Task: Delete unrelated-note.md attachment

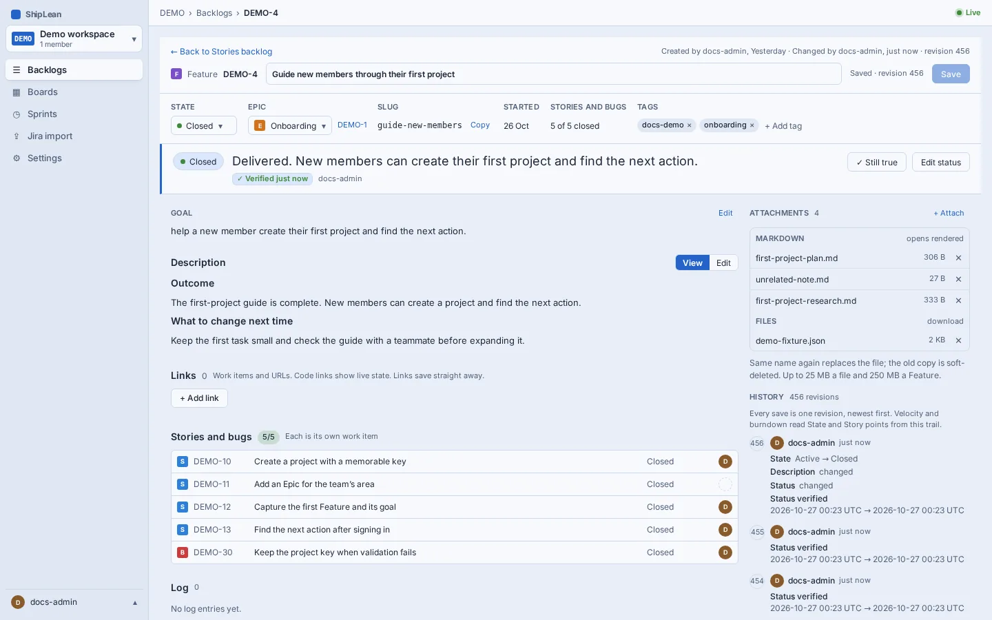Action: 958,279
